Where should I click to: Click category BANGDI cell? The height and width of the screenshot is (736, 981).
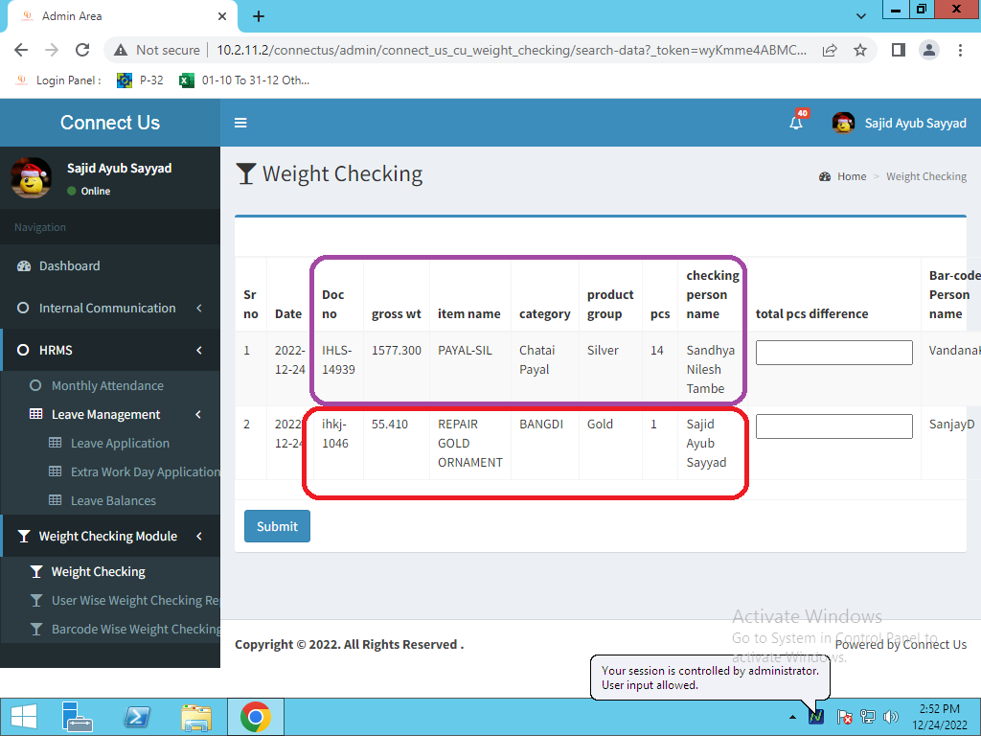point(541,424)
